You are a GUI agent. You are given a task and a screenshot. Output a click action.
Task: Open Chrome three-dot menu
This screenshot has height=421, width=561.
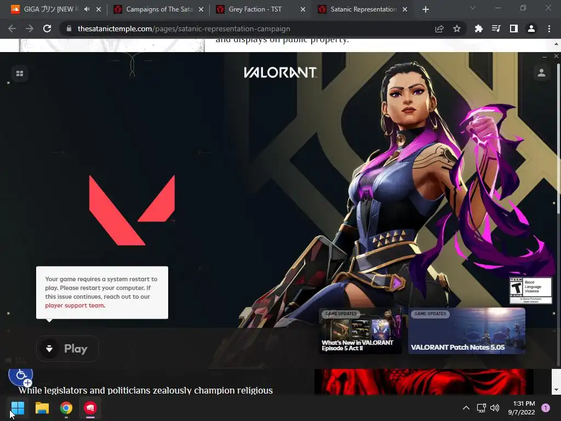tap(549, 29)
